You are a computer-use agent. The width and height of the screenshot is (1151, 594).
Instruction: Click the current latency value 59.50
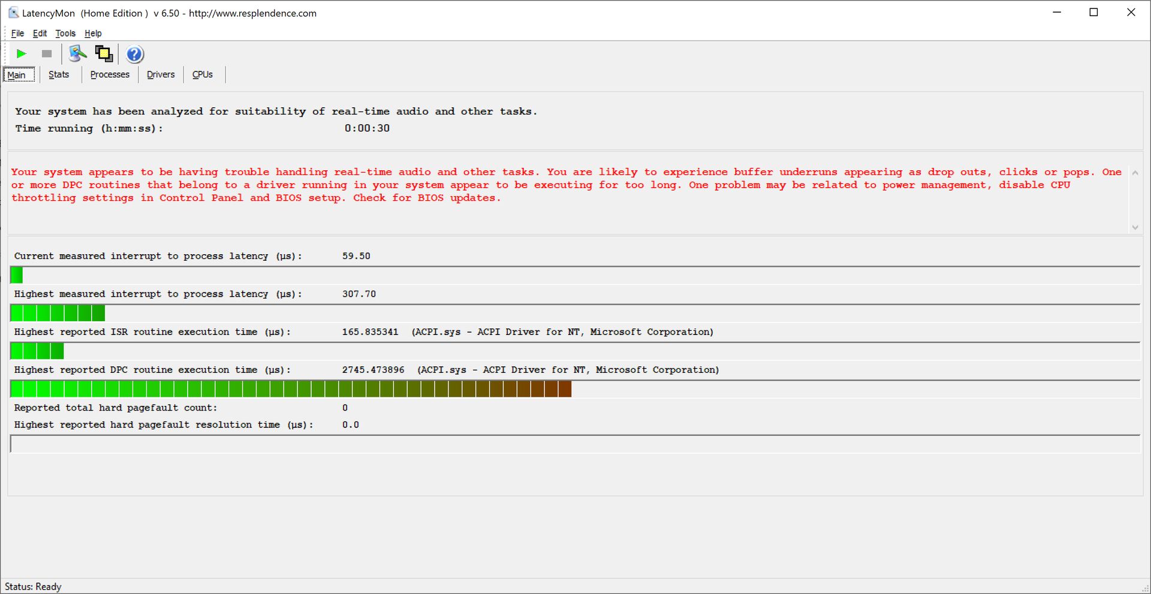[x=356, y=256]
